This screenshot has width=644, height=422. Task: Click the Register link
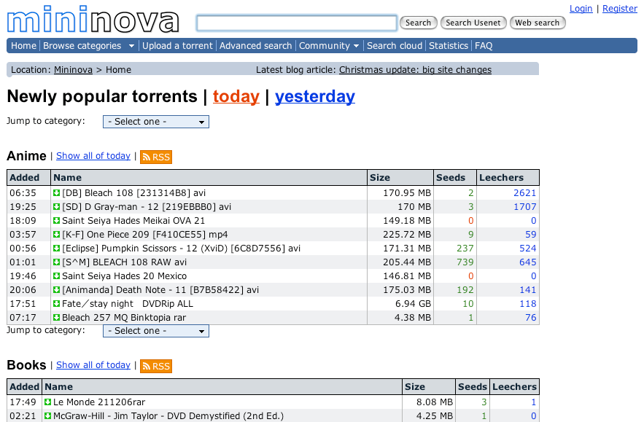point(620,9)
